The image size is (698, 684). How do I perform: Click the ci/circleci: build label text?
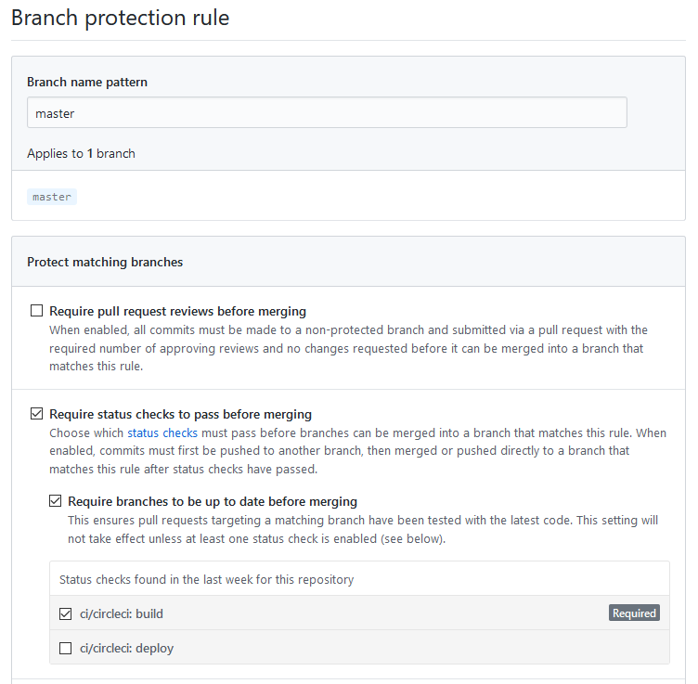pyautogui.click(x=122, y=614)
